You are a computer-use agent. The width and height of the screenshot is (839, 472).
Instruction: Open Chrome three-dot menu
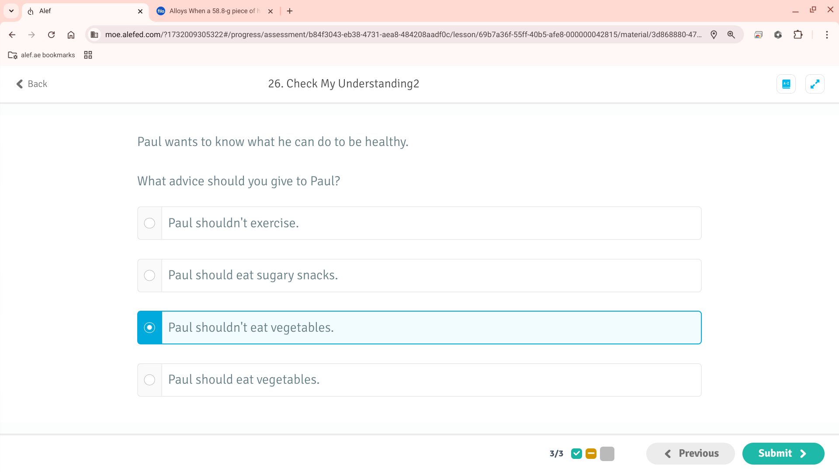click(827, 35)
